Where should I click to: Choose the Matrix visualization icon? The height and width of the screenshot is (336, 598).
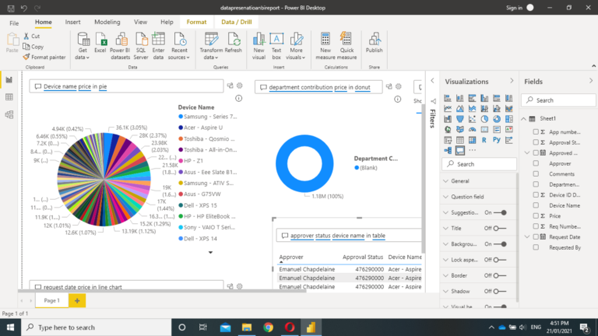[472, 140]
